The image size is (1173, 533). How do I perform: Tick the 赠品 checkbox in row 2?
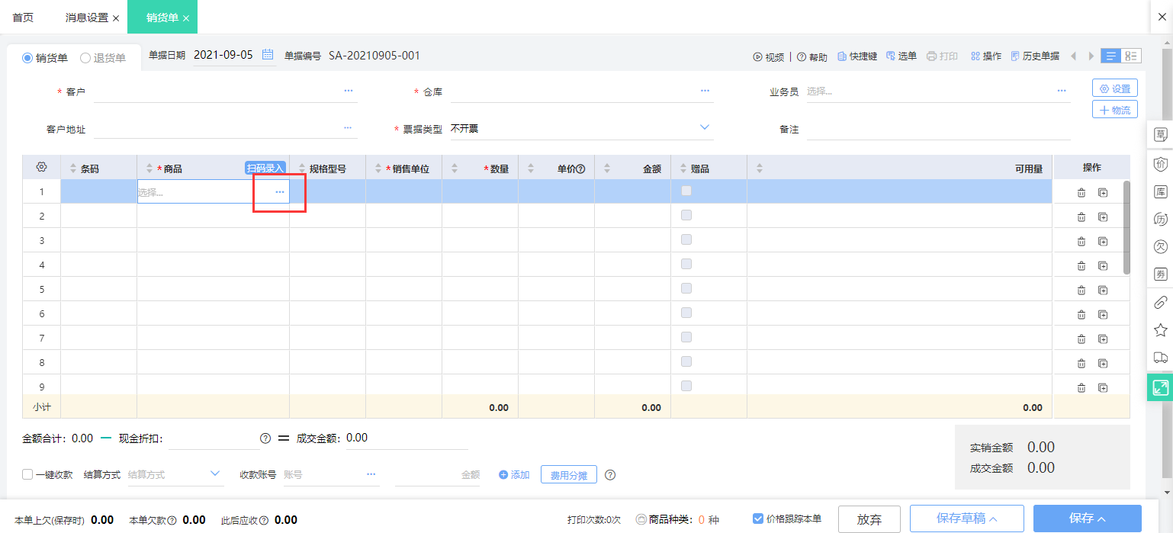[x=686, y=216]
